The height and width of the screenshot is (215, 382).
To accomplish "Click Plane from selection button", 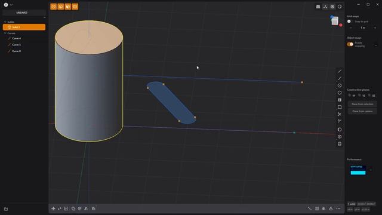I will click(x=362, y=104).
